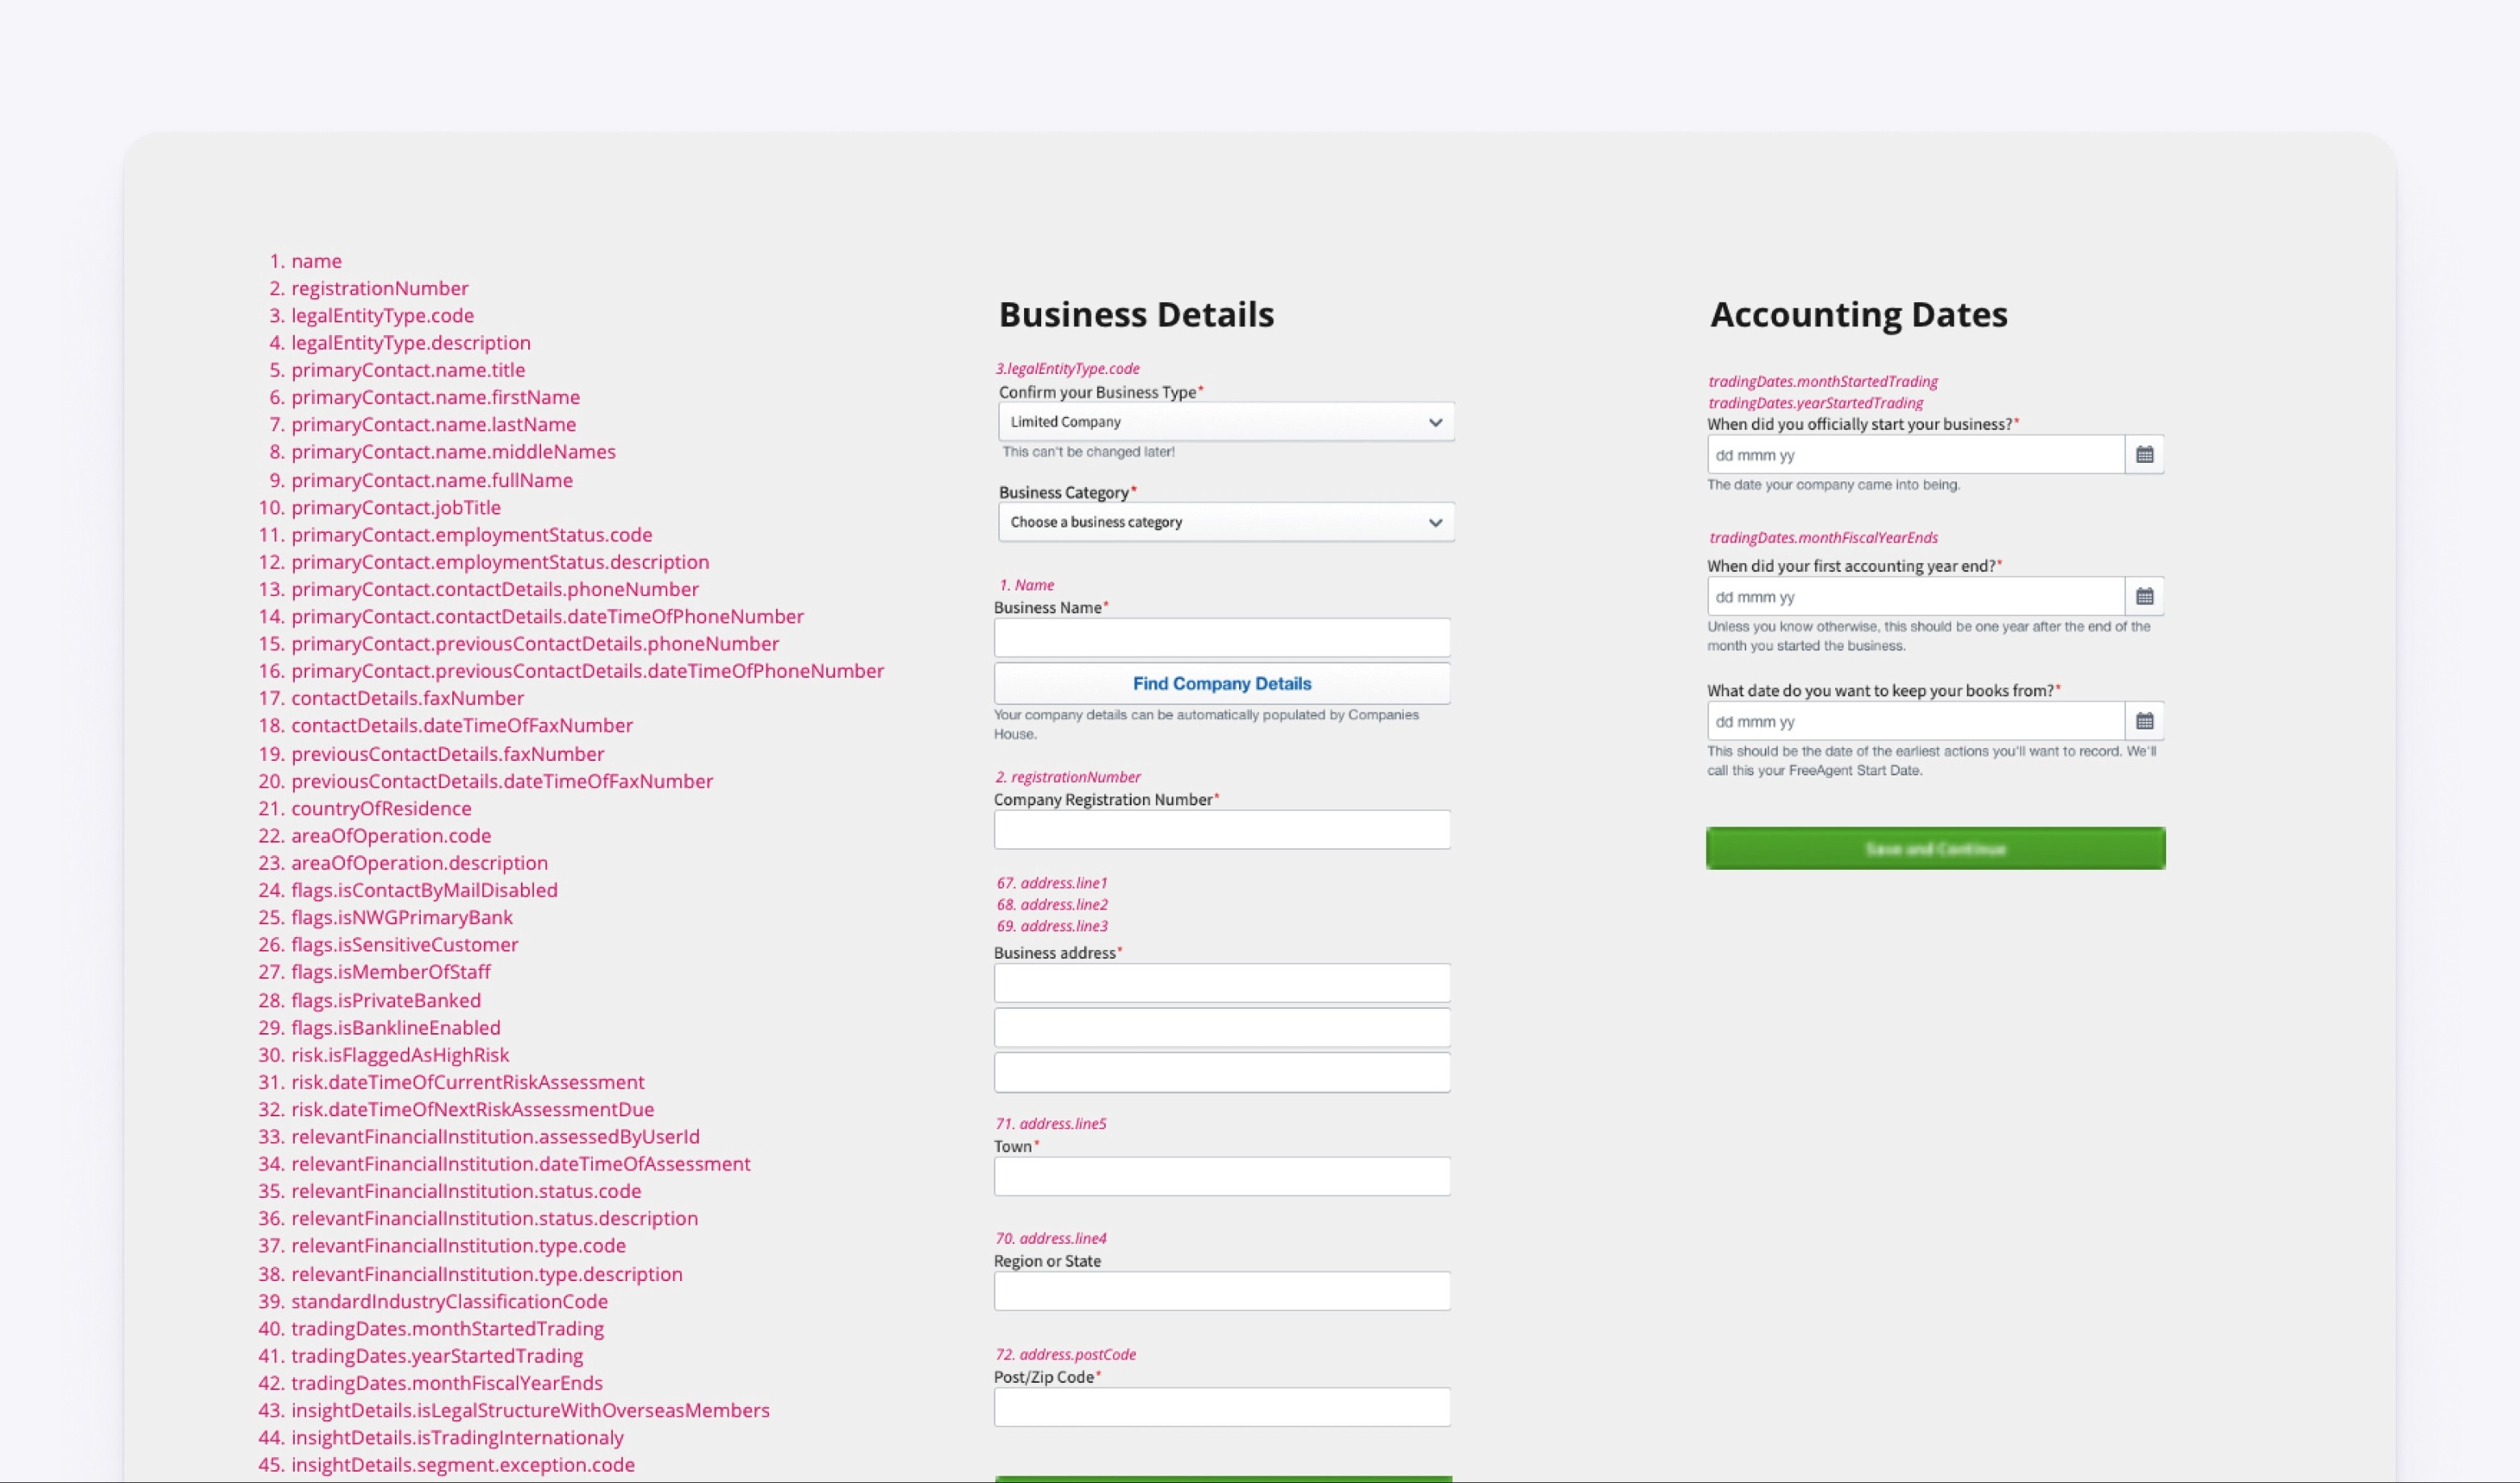Select the third Business address line field
Image resolution: width=2520 pixels, height=1483 pixels.
[1221, 1072]
